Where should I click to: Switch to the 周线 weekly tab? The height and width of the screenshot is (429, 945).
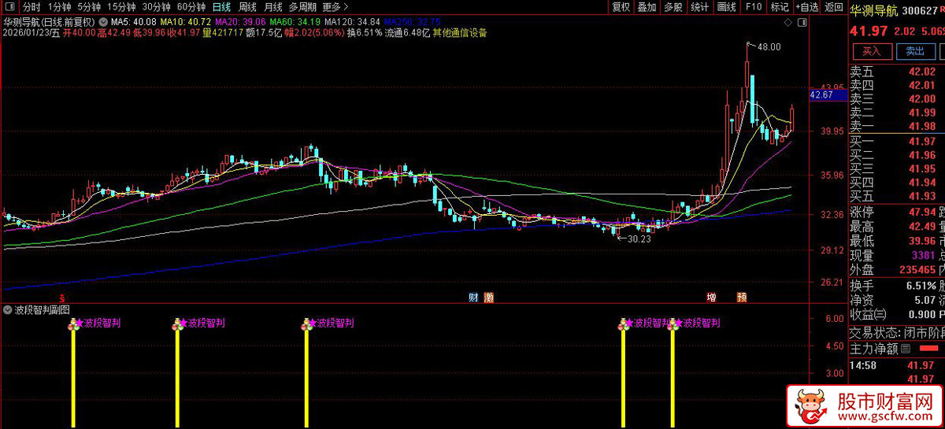pos(247,7)
